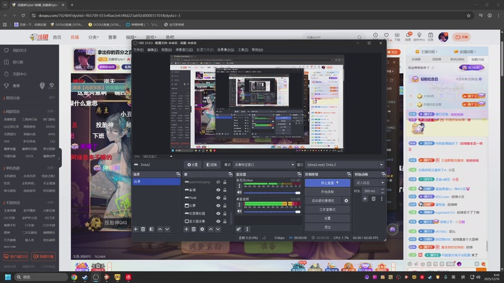Viewport: 504px width, 283px height.
Task: Adjust 麦克风/Aux volume slider
Action: coord(272,193)
